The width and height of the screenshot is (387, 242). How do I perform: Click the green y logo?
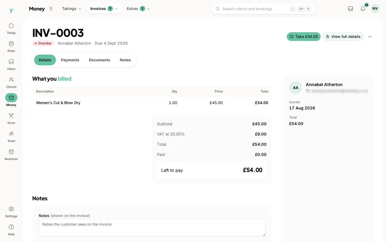coord(11,10)
